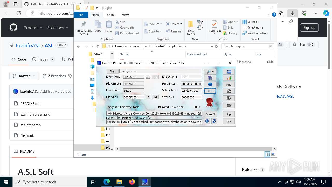332x187 pixels.
Task: Open Firefox from the taskbar
Action: [132, 182]
